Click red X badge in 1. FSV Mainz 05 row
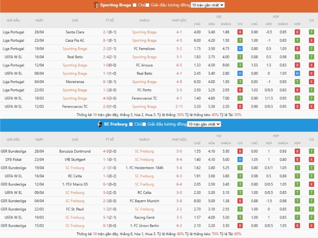 pos(311,184)
